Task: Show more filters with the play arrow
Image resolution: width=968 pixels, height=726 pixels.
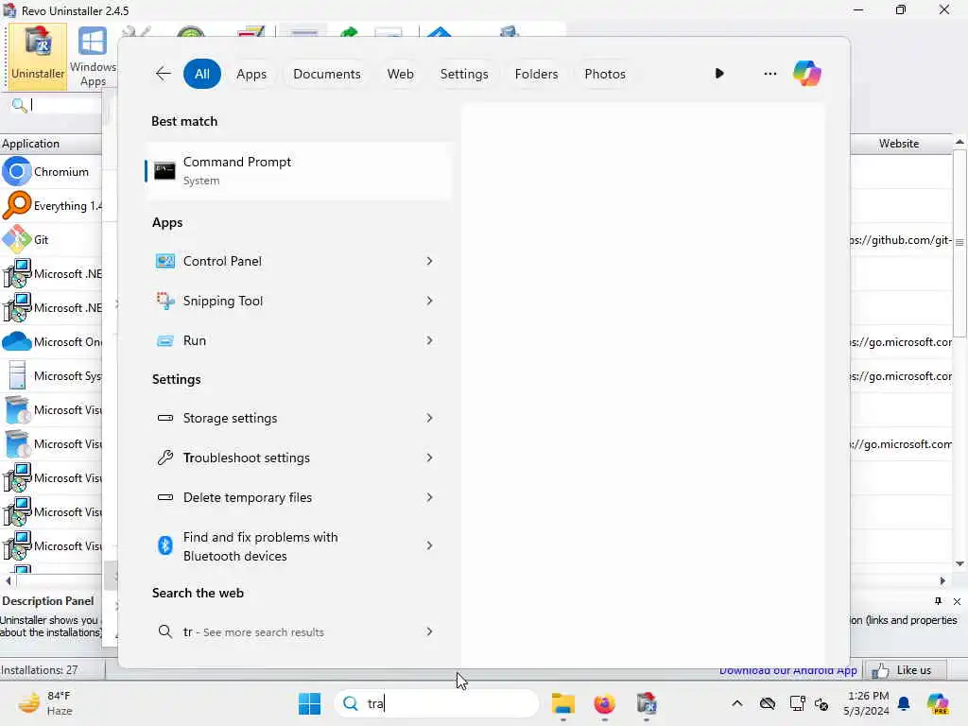Action: 718,74
